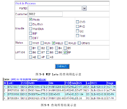Image resolution: width=127 pixels, height=109 pixels.
Task: Check the RUN status checkbox
Action: (x=42, y=43)
